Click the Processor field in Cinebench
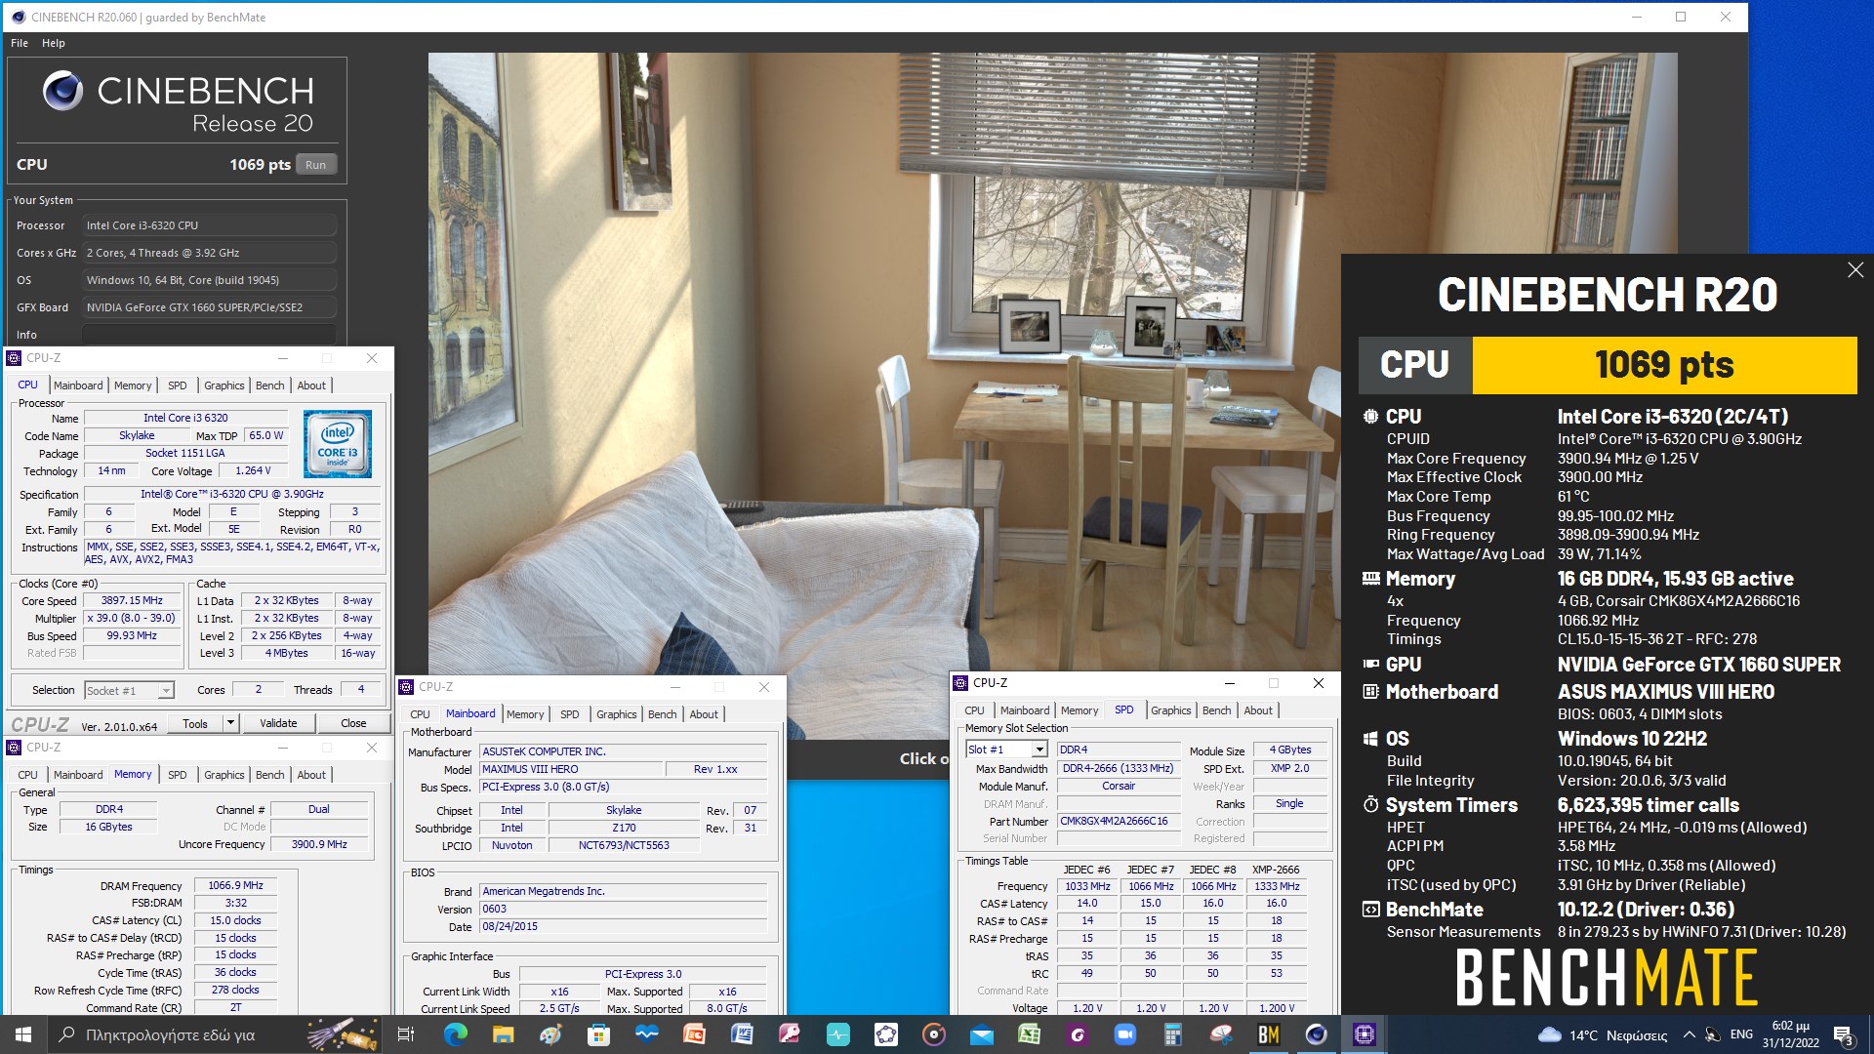 click(209, 225)
